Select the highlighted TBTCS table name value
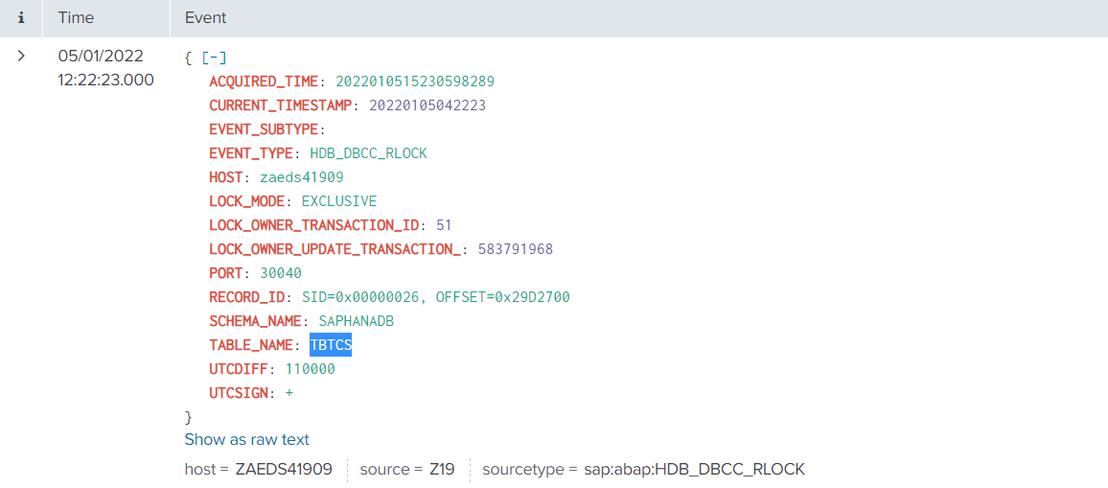Screen dimensions: 1108x488 [x=331, y=345]
